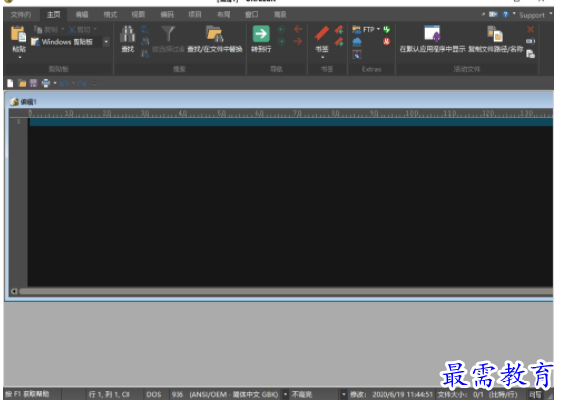The width and height of the screenshot is (562, 406).
Task: Collapse the ribbon with the caret arrow
Action: [484, 14]
